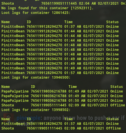Click Time column header under container 13998502
The width and height of the screenshot is (126, 133).
68,119
